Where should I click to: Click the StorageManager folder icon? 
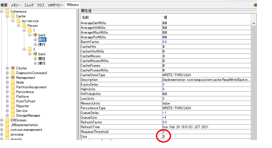(x=13, y=116)
